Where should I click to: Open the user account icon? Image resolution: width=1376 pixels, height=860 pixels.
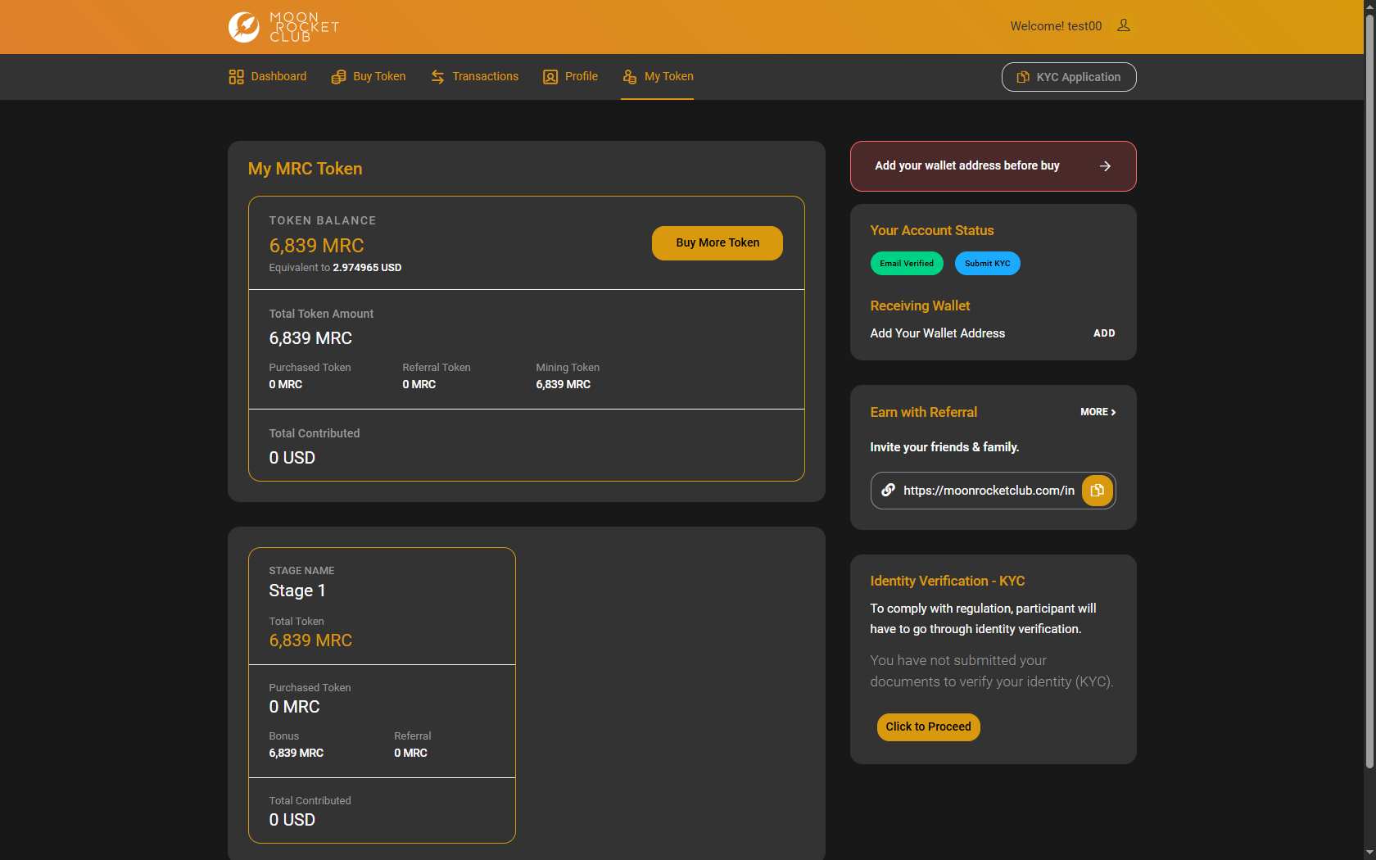click(1124, 25)
